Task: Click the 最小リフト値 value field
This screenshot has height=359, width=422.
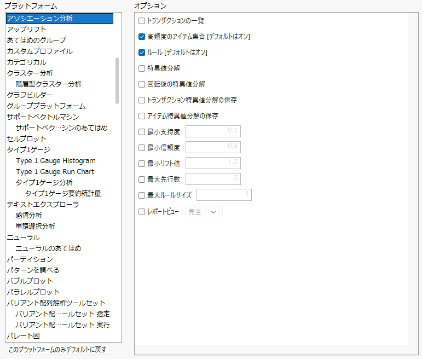Action: 213,163
